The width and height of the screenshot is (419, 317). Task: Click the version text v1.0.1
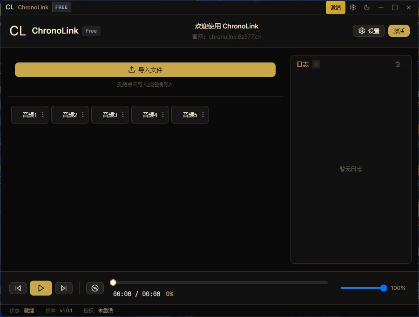pos(66,310)
